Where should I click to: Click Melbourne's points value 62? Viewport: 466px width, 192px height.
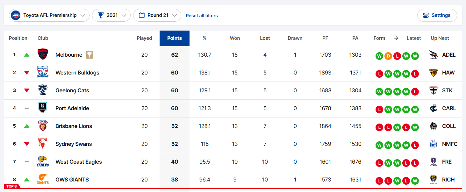click(175, 55)
